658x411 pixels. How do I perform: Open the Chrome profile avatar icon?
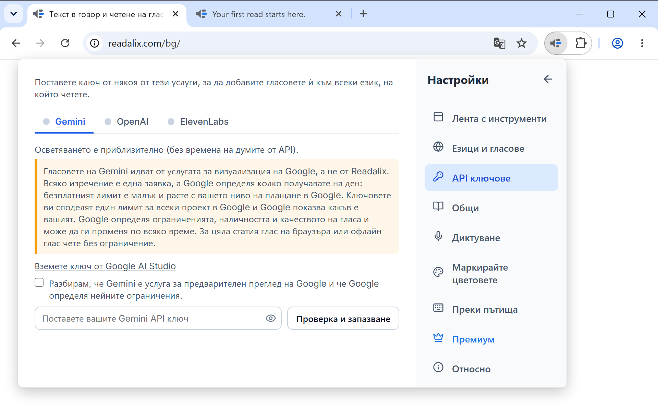(x=618, y=43)
